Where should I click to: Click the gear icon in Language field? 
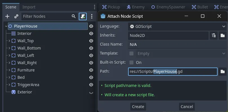pos(132,26)
